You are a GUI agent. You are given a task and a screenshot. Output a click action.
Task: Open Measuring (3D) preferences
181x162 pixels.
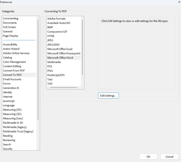pos(12,114)
